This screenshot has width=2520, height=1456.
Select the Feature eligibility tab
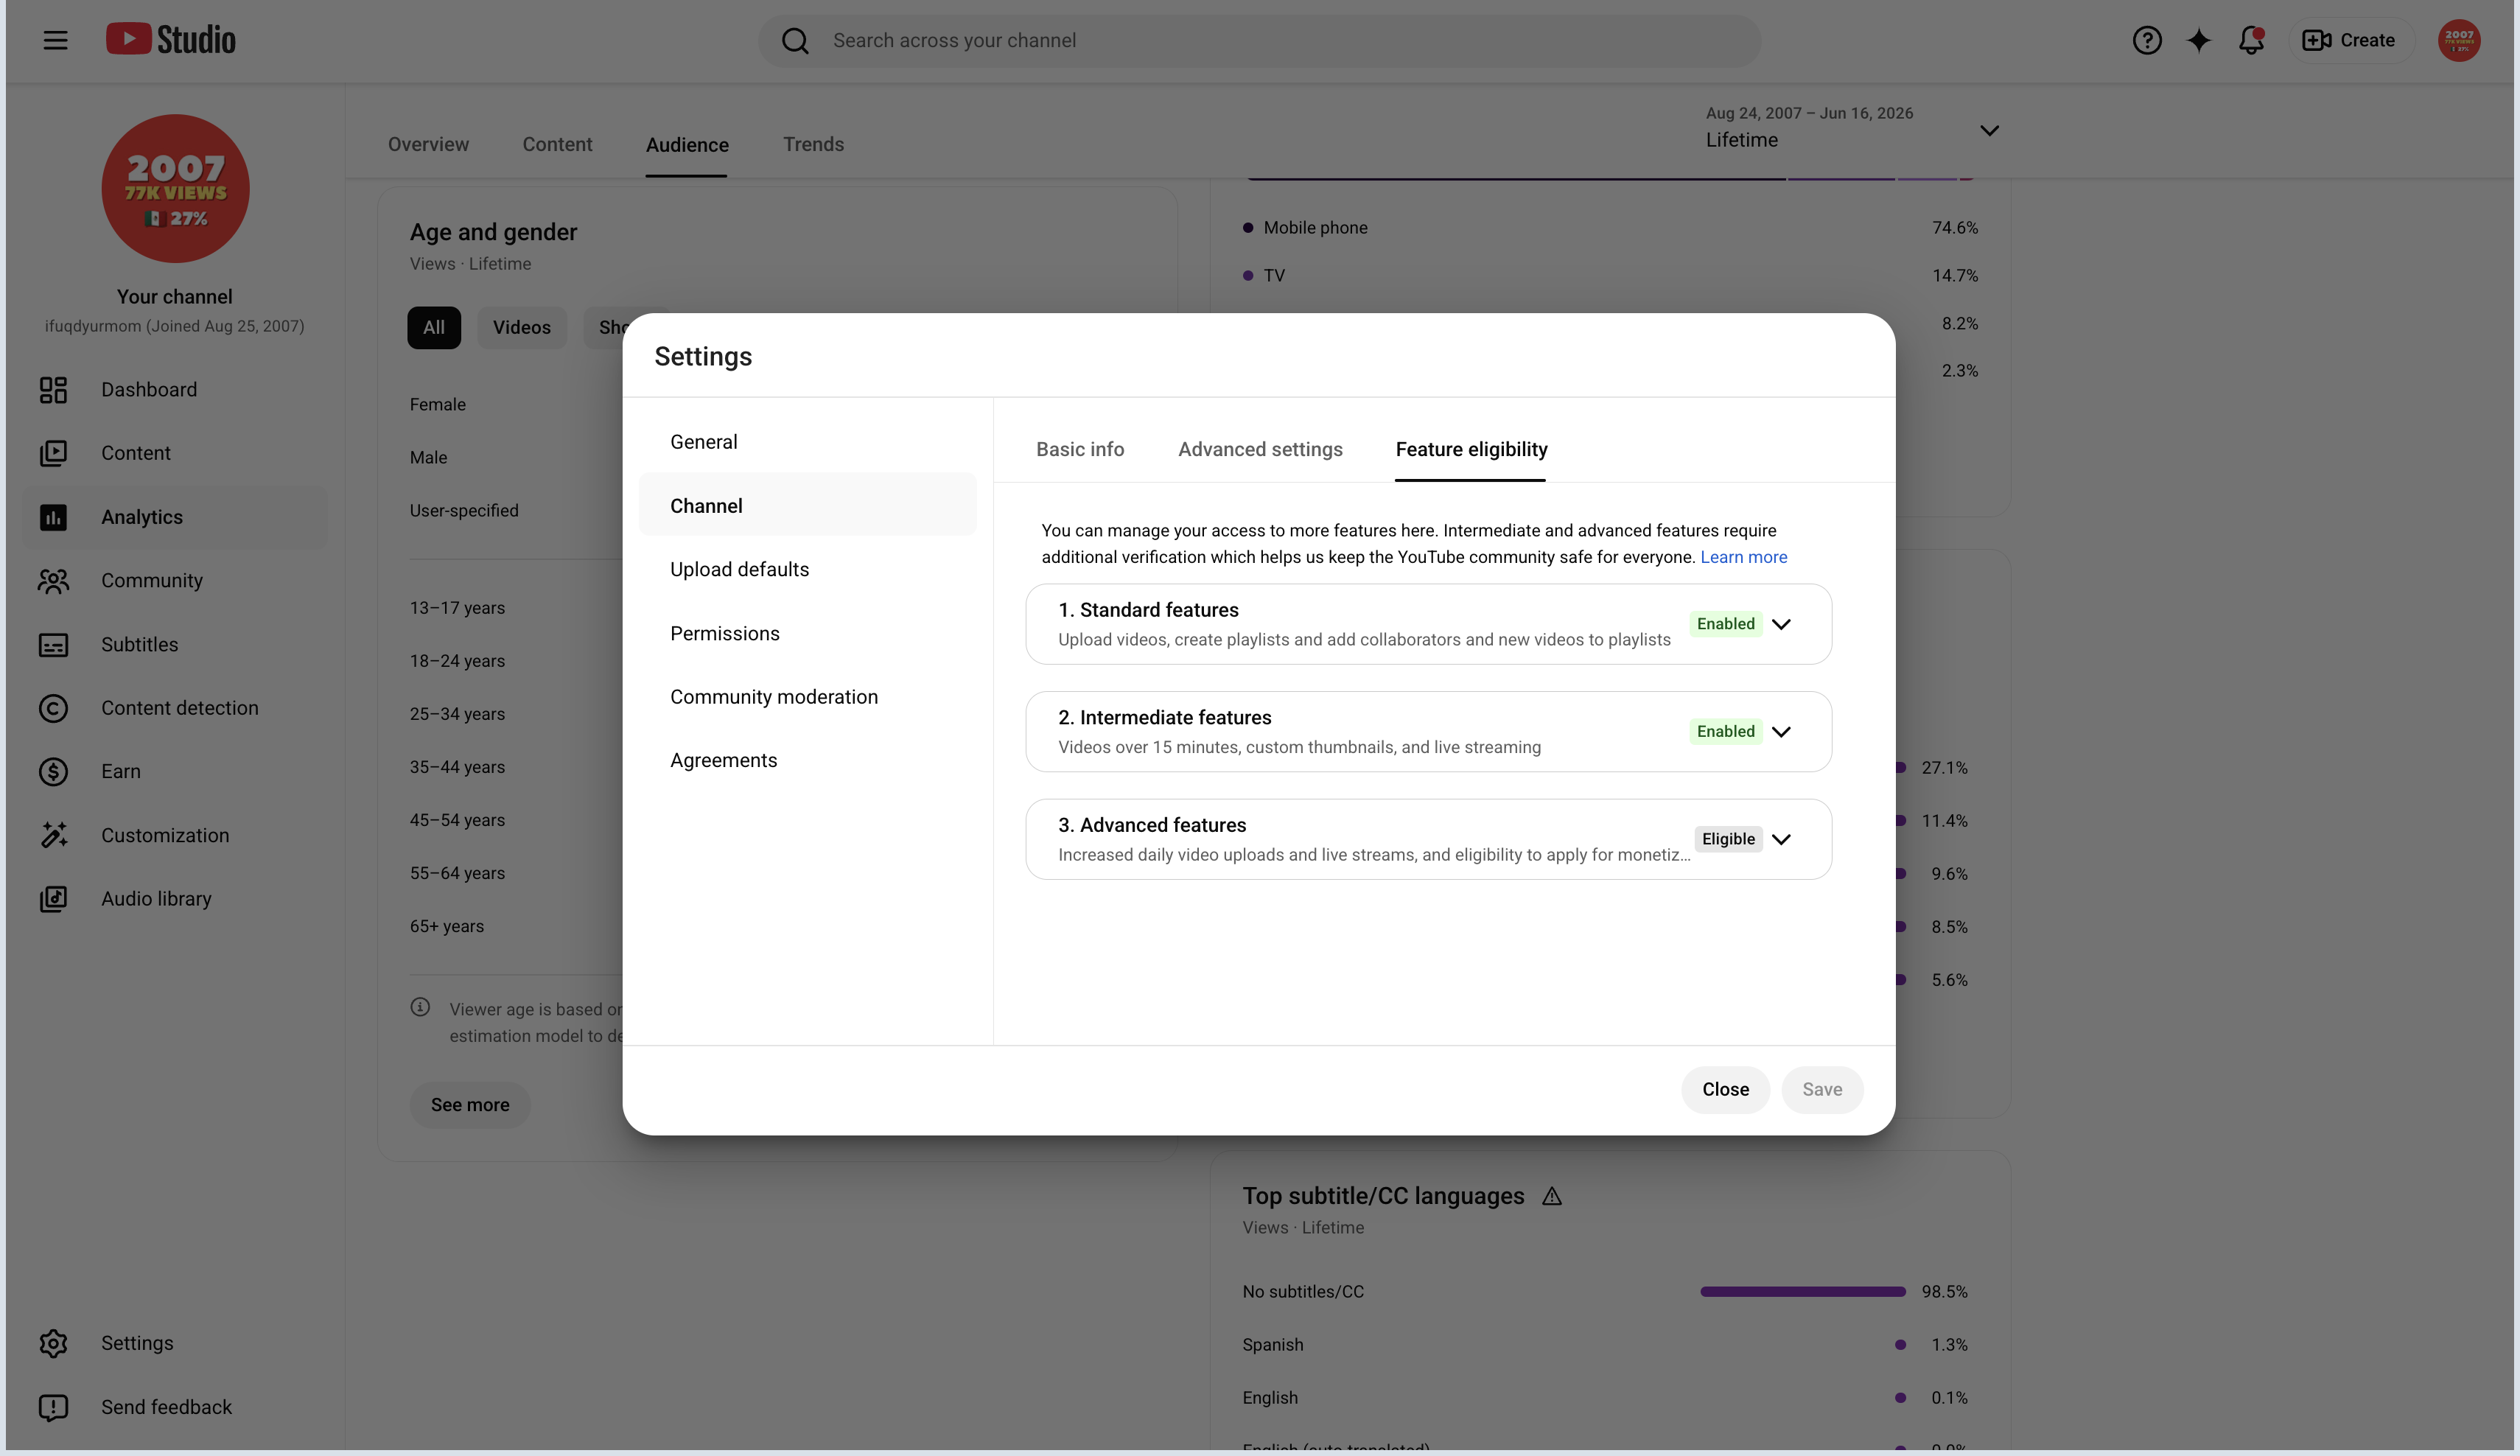(x=1471, y=450)
